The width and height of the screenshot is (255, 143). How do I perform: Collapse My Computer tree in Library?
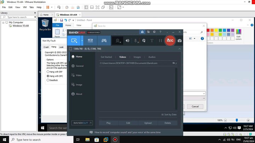coord(3,23)
